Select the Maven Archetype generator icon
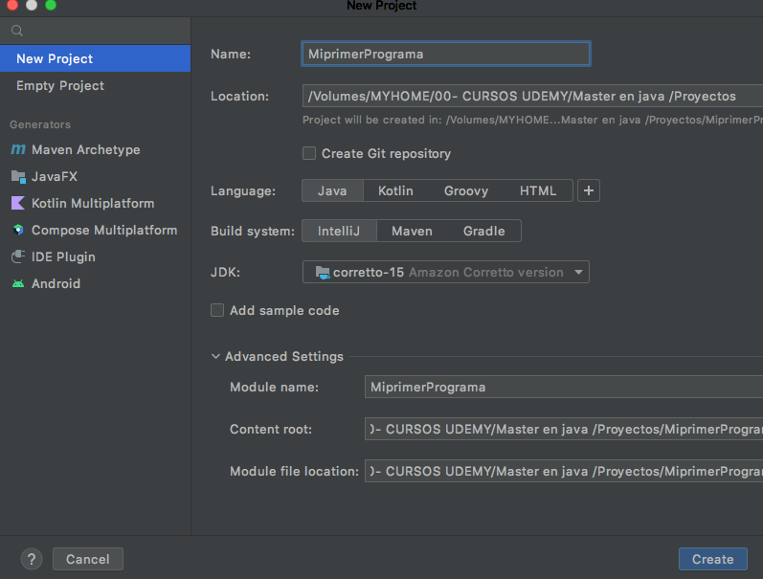Screen dimensions: 763x579 [x=18, y=149]
